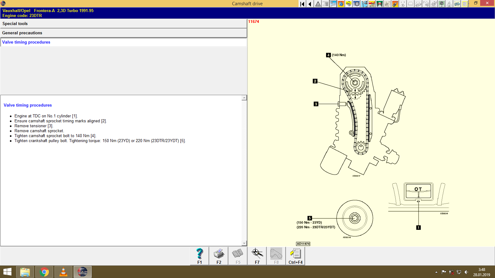This screenshot has height=278, width=495.
Task: Open the volume control in system tray
Action: [x=466, y=272]
